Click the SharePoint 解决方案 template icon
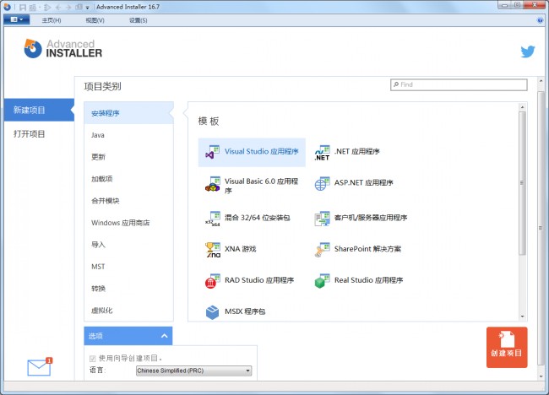The width and height of the screenshot is (549, 395). [x=322, y=250]
